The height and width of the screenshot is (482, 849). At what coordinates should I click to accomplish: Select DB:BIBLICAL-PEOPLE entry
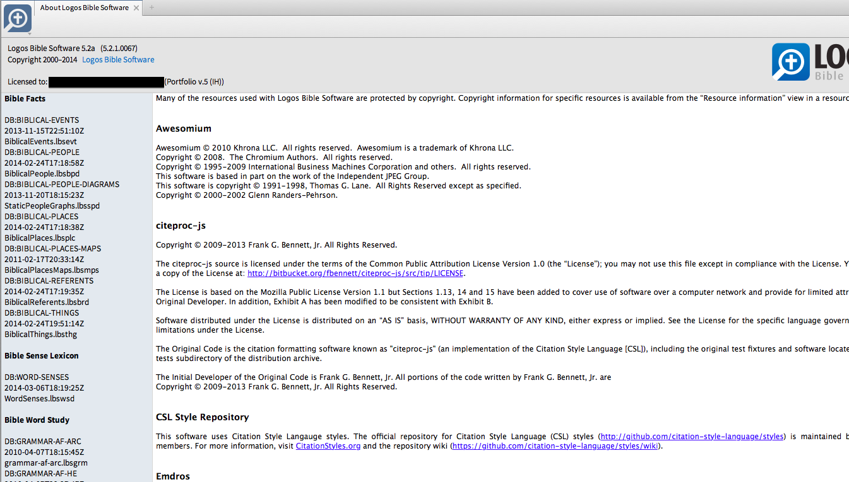[x=42, y=152]
